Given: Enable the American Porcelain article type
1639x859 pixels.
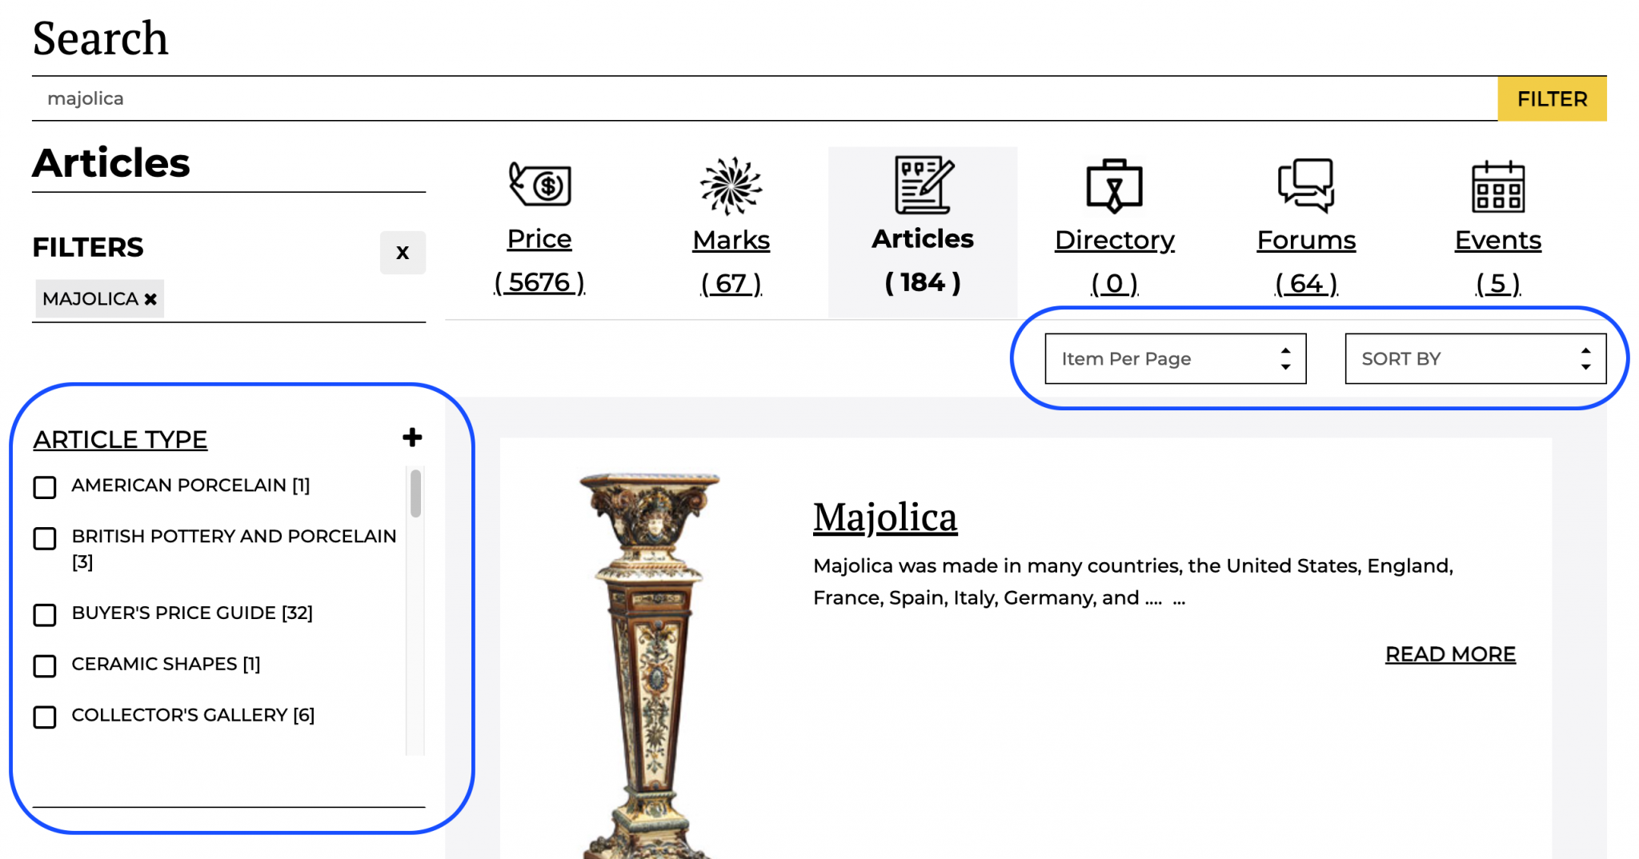Looking at the screenshot, I should pyautogui.click(x=45, y=488).
